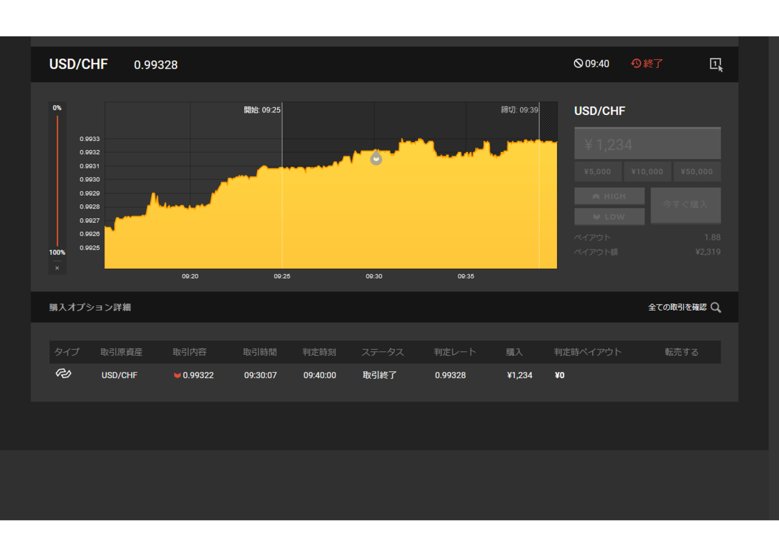The height and width of the screenshot is (556, 779).
Task: Click the USD/CHF title in the header bar
Action: [x=79, y=64]
